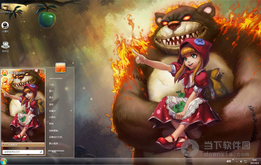Expand the 桌面 toolbar chevron
Image resolution: width=261 pixels, height=165 pixels.
coord(233,160)
